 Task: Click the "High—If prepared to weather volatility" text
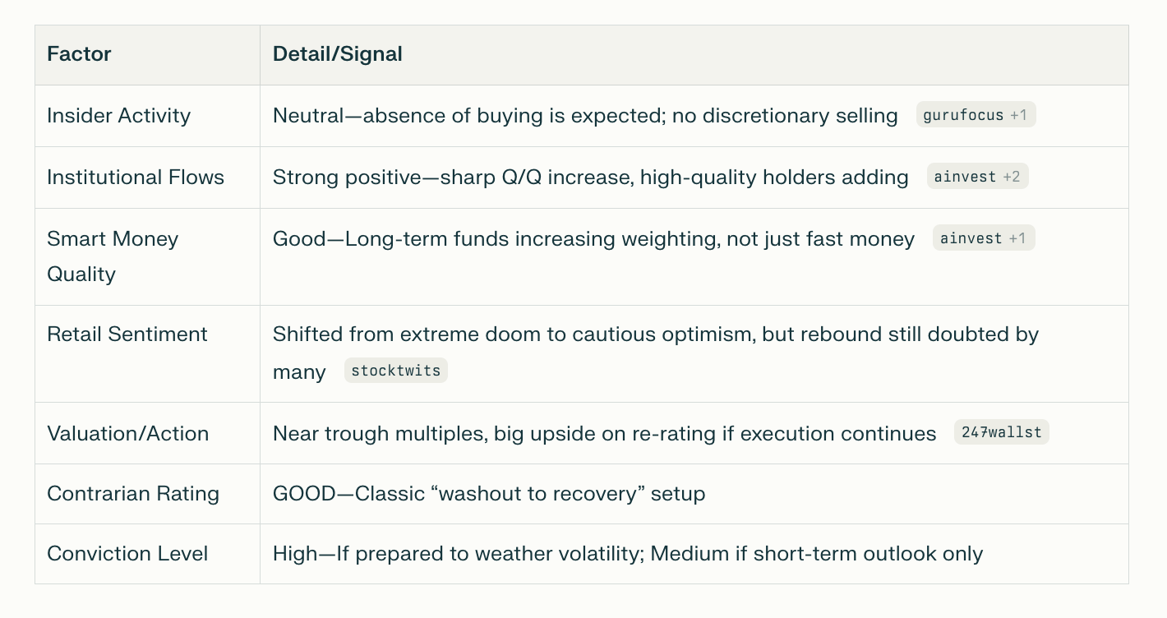[x=627, y=553]
